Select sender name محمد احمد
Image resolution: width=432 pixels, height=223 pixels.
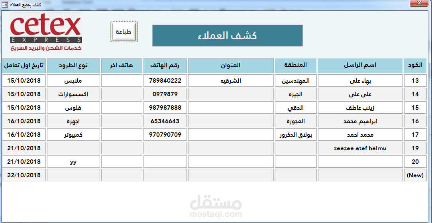click(360, 134)
